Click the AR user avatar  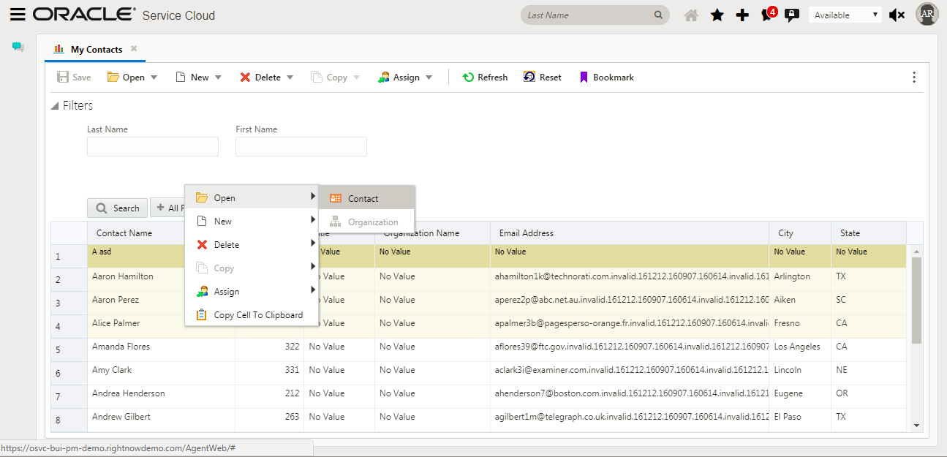pos(927,14)
